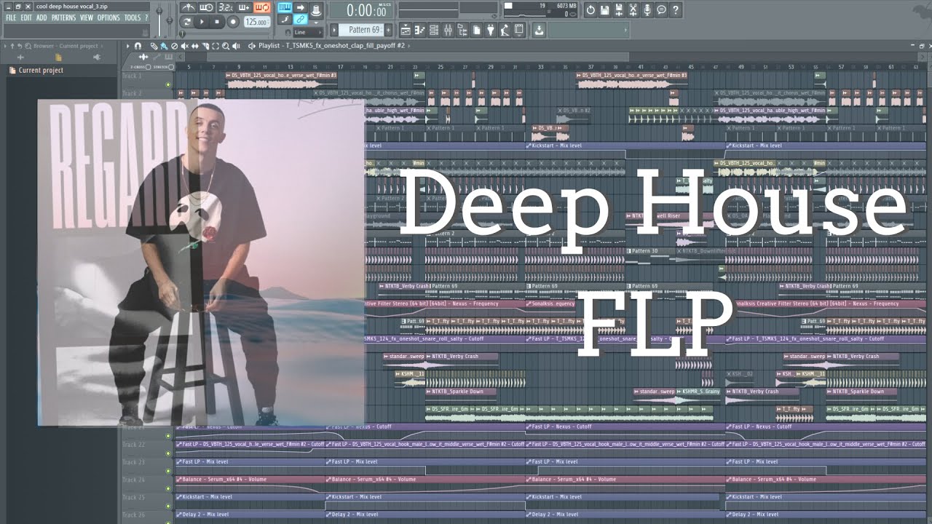Click the render scissors audio icon
932x524 pixels.
coord(633,9)
